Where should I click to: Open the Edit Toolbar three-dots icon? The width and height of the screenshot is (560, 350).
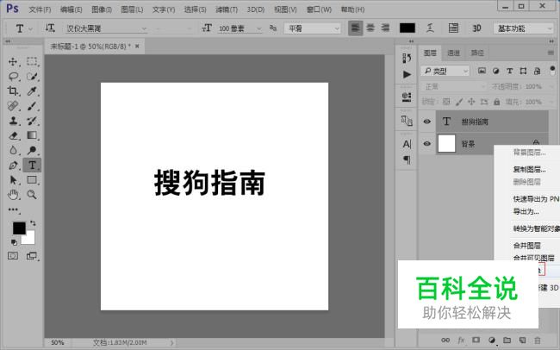13,209
